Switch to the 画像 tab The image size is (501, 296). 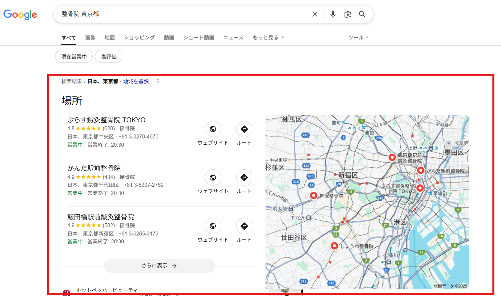(x=90, y=37)
